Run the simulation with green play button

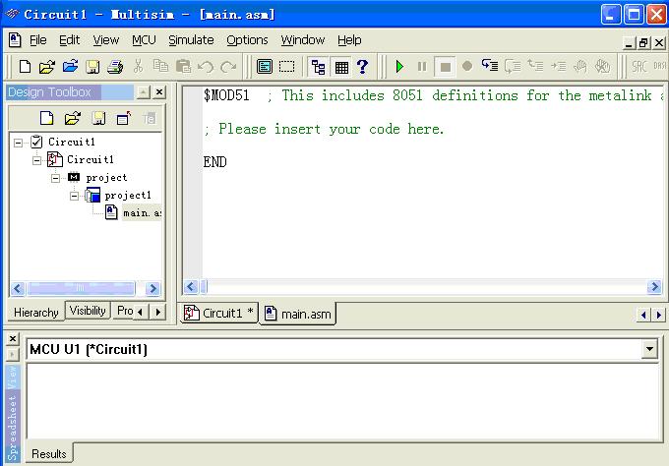click(x=399, y=67)
